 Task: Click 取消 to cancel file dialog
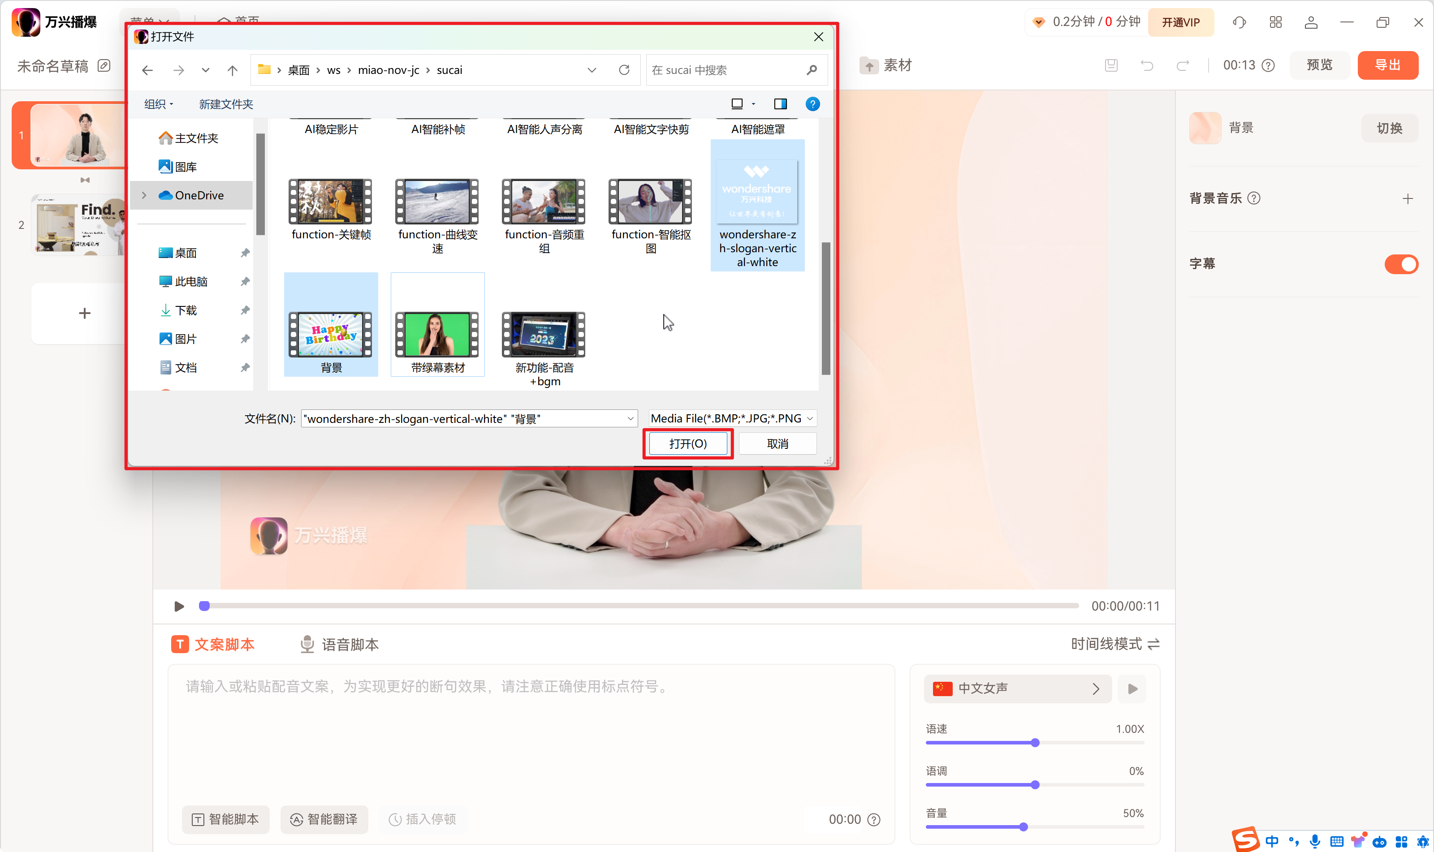(777, 444)
